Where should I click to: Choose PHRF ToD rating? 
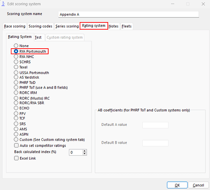[x=16, y=82]
